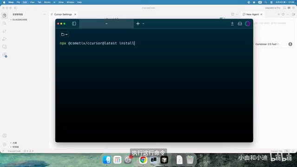Toggle Warp's side panel icon
Screen dimensions: 297x167
coord(74,24)
